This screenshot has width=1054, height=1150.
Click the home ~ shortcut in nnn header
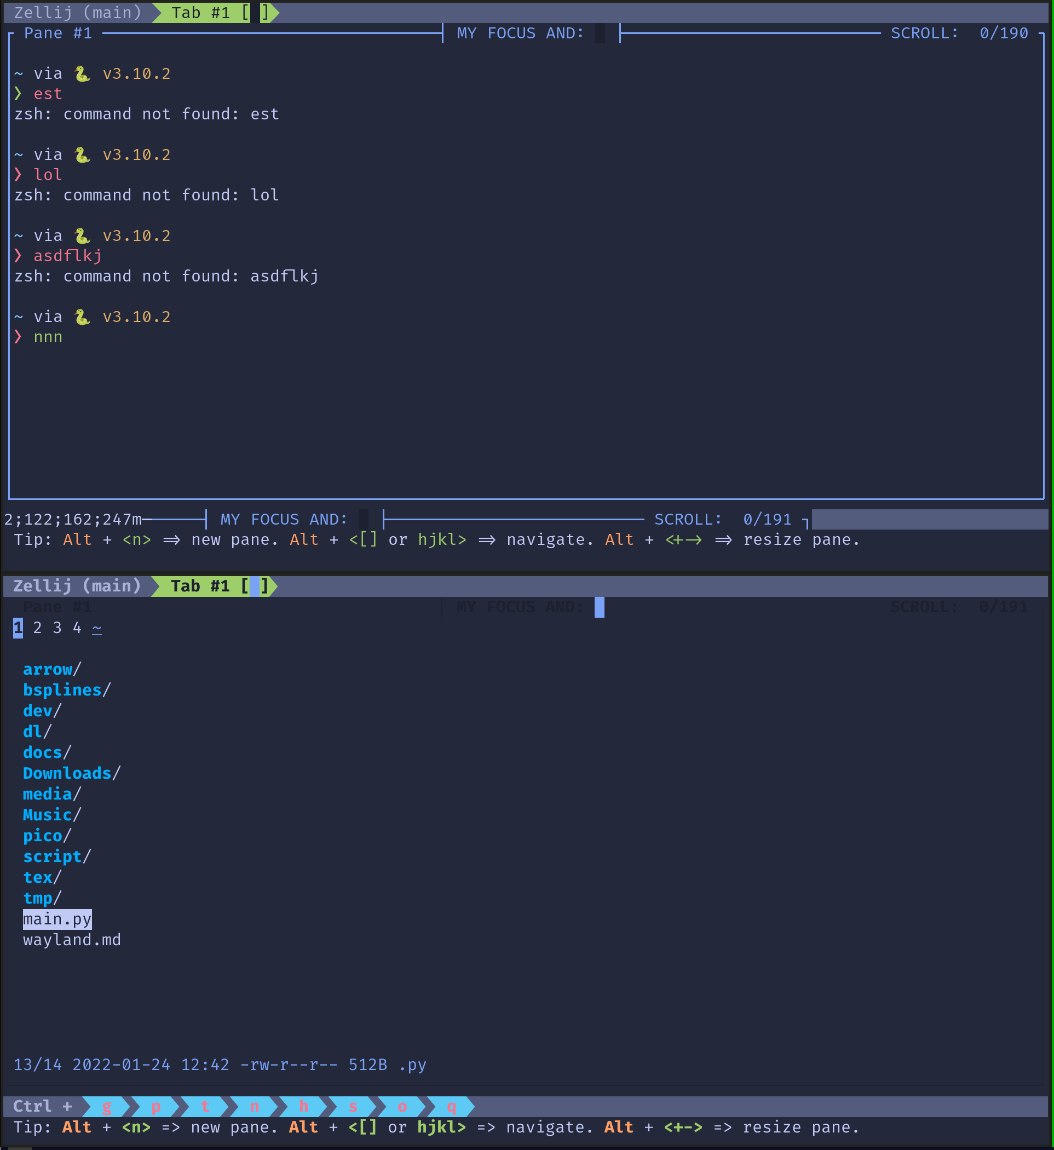97,628
